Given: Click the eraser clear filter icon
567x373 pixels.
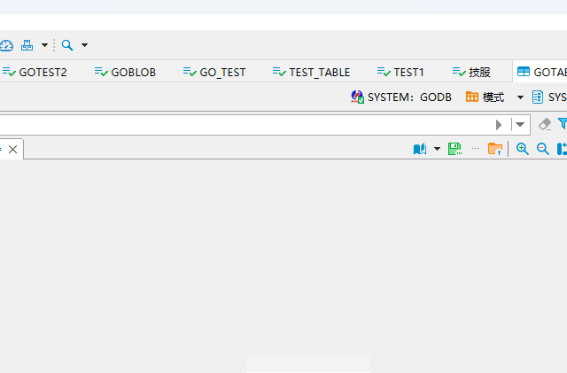Looking at the screenshot, I should coord(545,125).
